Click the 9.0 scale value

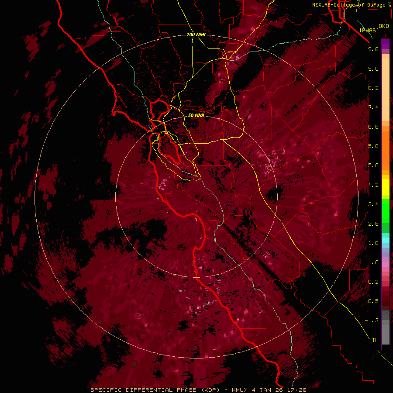[x=373, y=69]
